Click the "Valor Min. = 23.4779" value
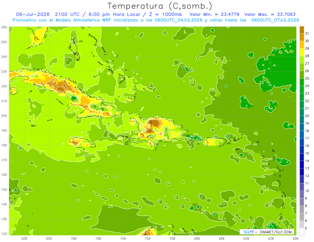This screenshot has width=314, height=242. (x=215, y=14)
